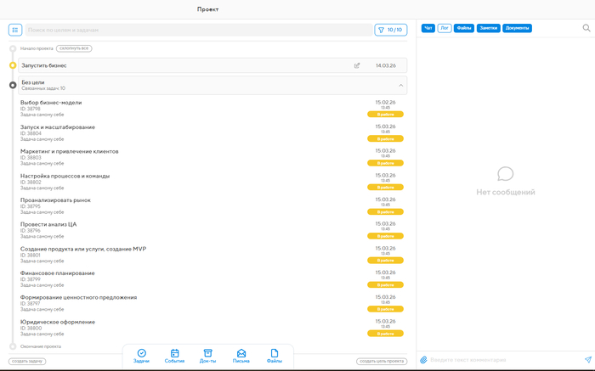
Task: Click the list view icon beside search
Action: coord(15,30)
